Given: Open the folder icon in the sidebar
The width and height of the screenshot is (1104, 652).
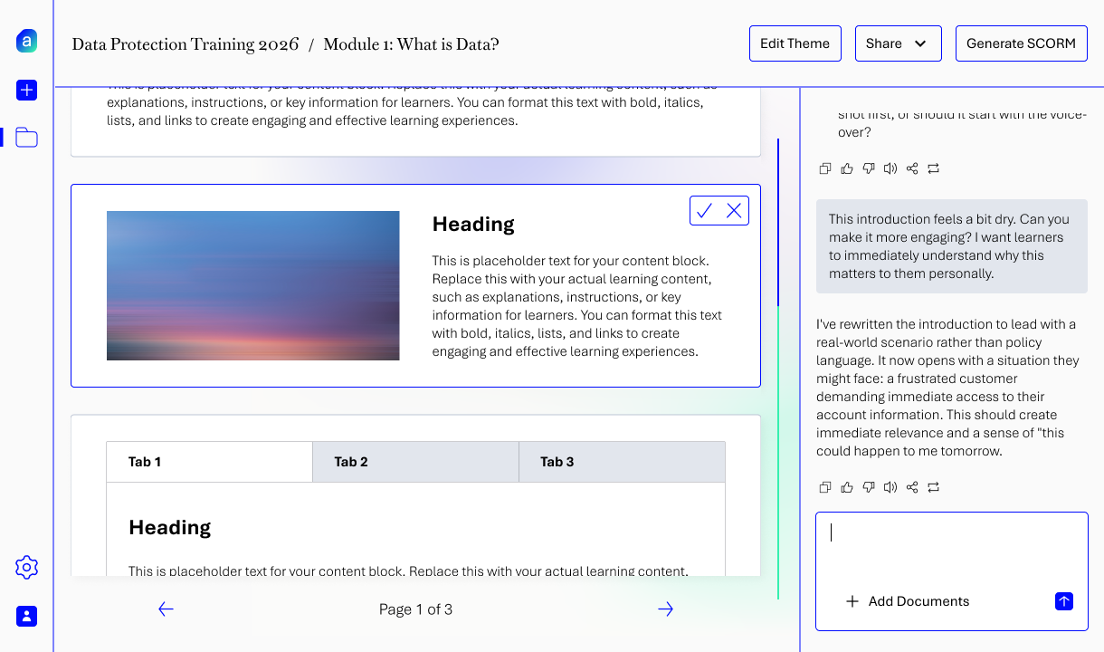Looking at the screenshot, I should 26,138.
